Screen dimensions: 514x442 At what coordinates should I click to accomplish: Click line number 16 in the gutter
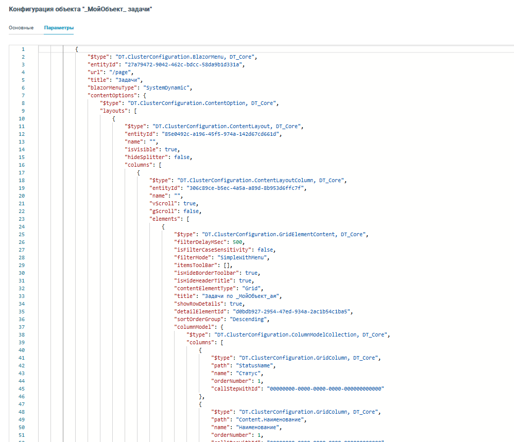pos(22,165)
